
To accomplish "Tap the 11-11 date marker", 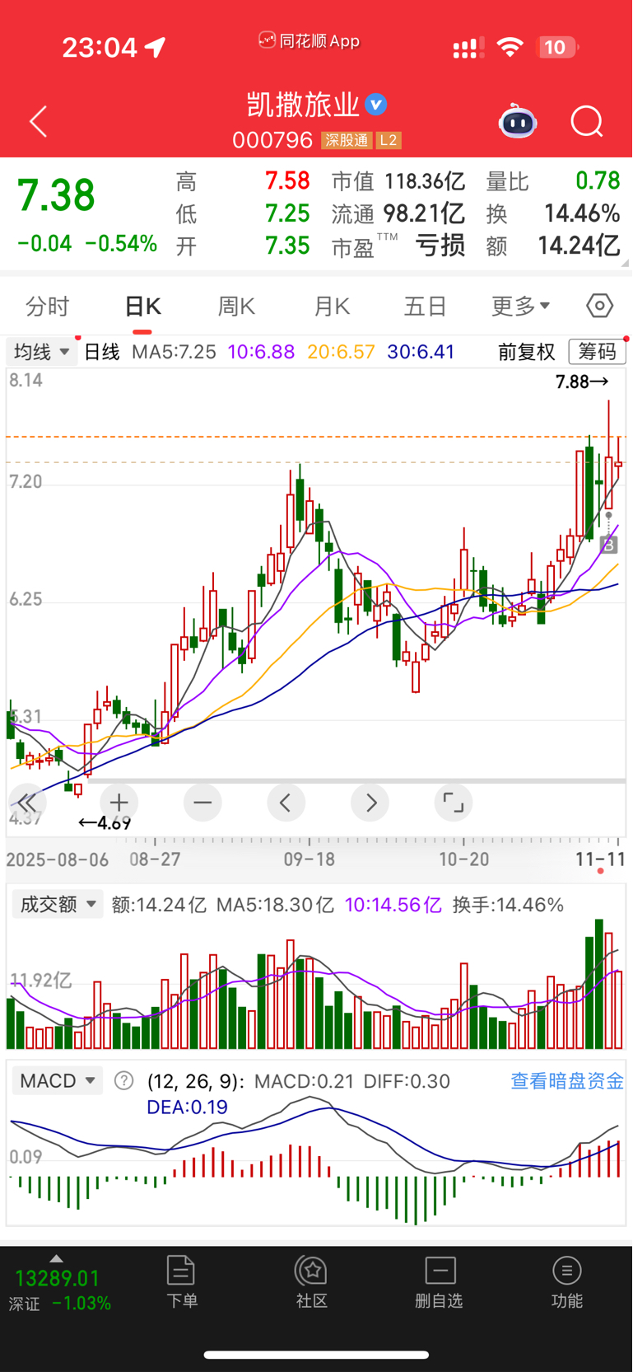I will tap(600, 859).
